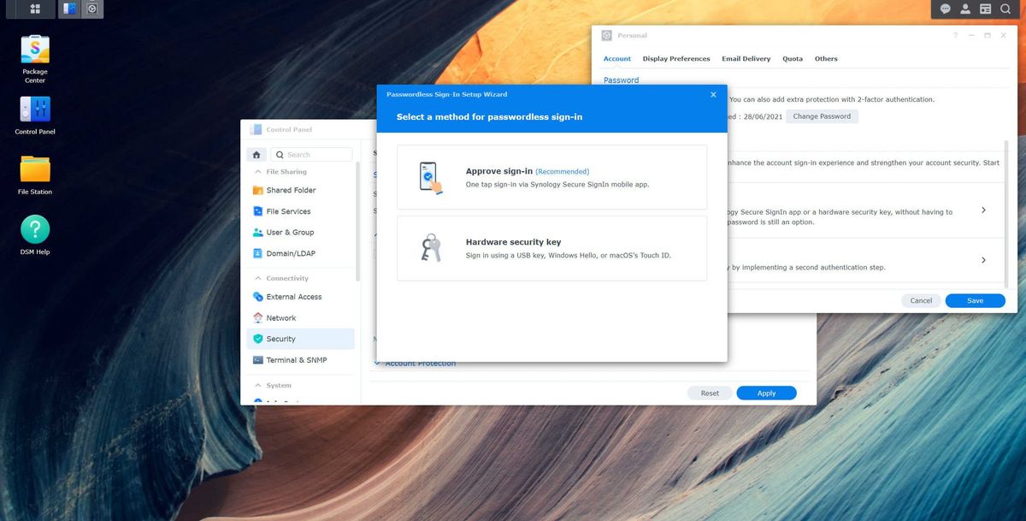Apply the Security settings
The height and width of the screenshot is (521, 1026).
point(766,393)
